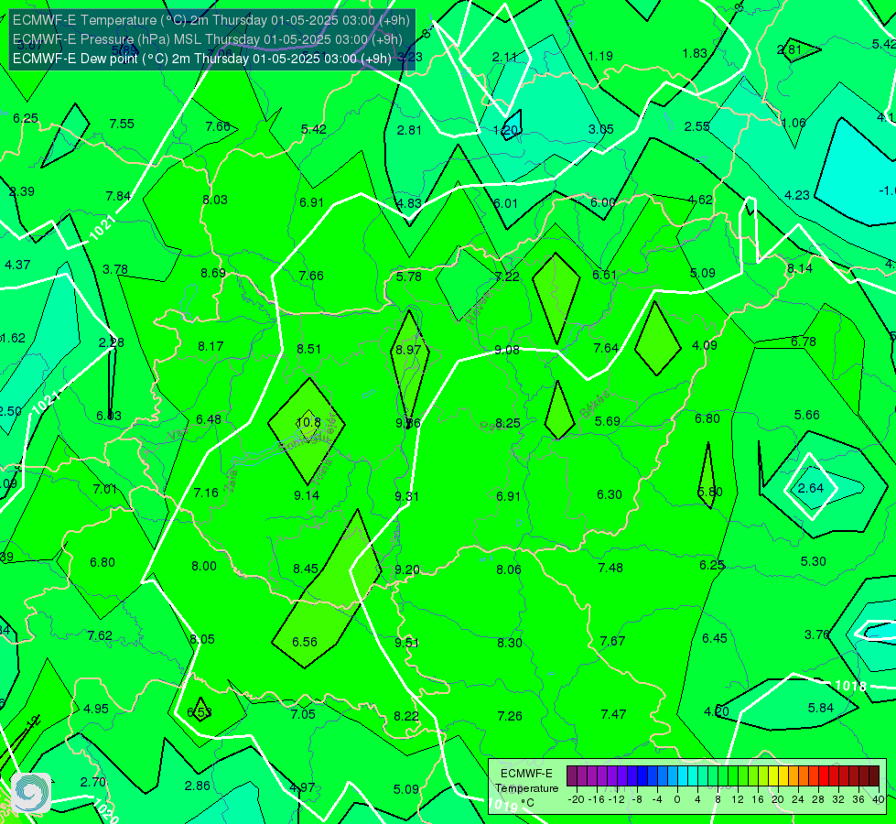Click the 5.69 map value
896x824 pixels.
(x=608, y=421)
